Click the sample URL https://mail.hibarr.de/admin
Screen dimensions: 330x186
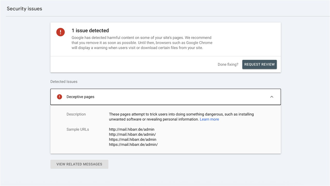133,140
